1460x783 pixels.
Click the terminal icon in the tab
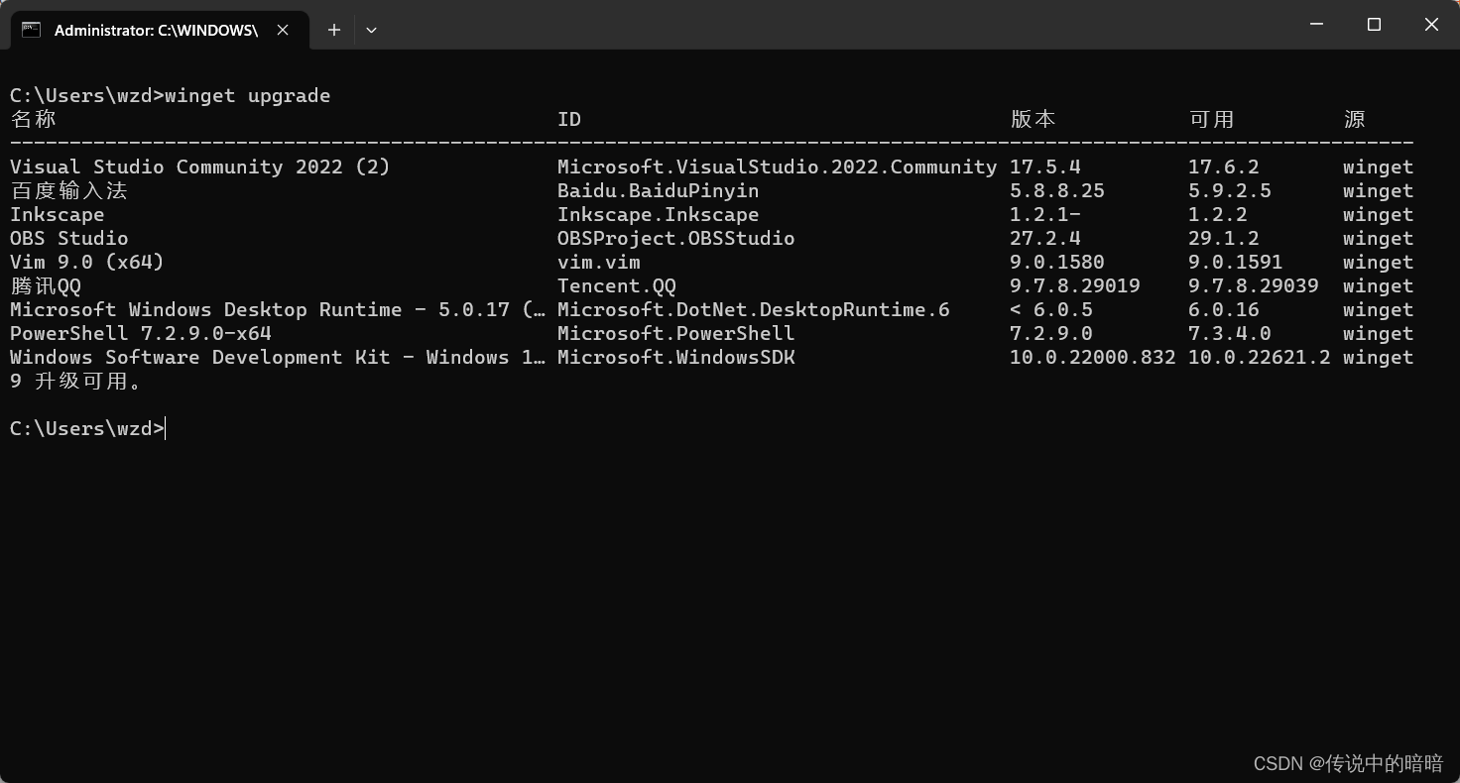32,30
